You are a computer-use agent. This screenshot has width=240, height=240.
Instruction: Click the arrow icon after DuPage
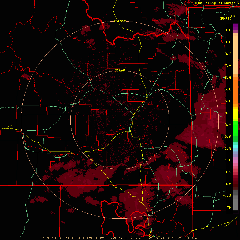(238, 3)
